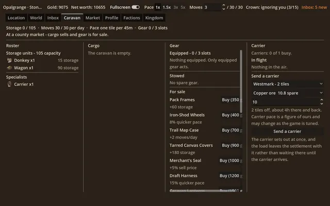The image size is (330, 206).
Task: Open the Kingdom tab
Action: (154, 18)
